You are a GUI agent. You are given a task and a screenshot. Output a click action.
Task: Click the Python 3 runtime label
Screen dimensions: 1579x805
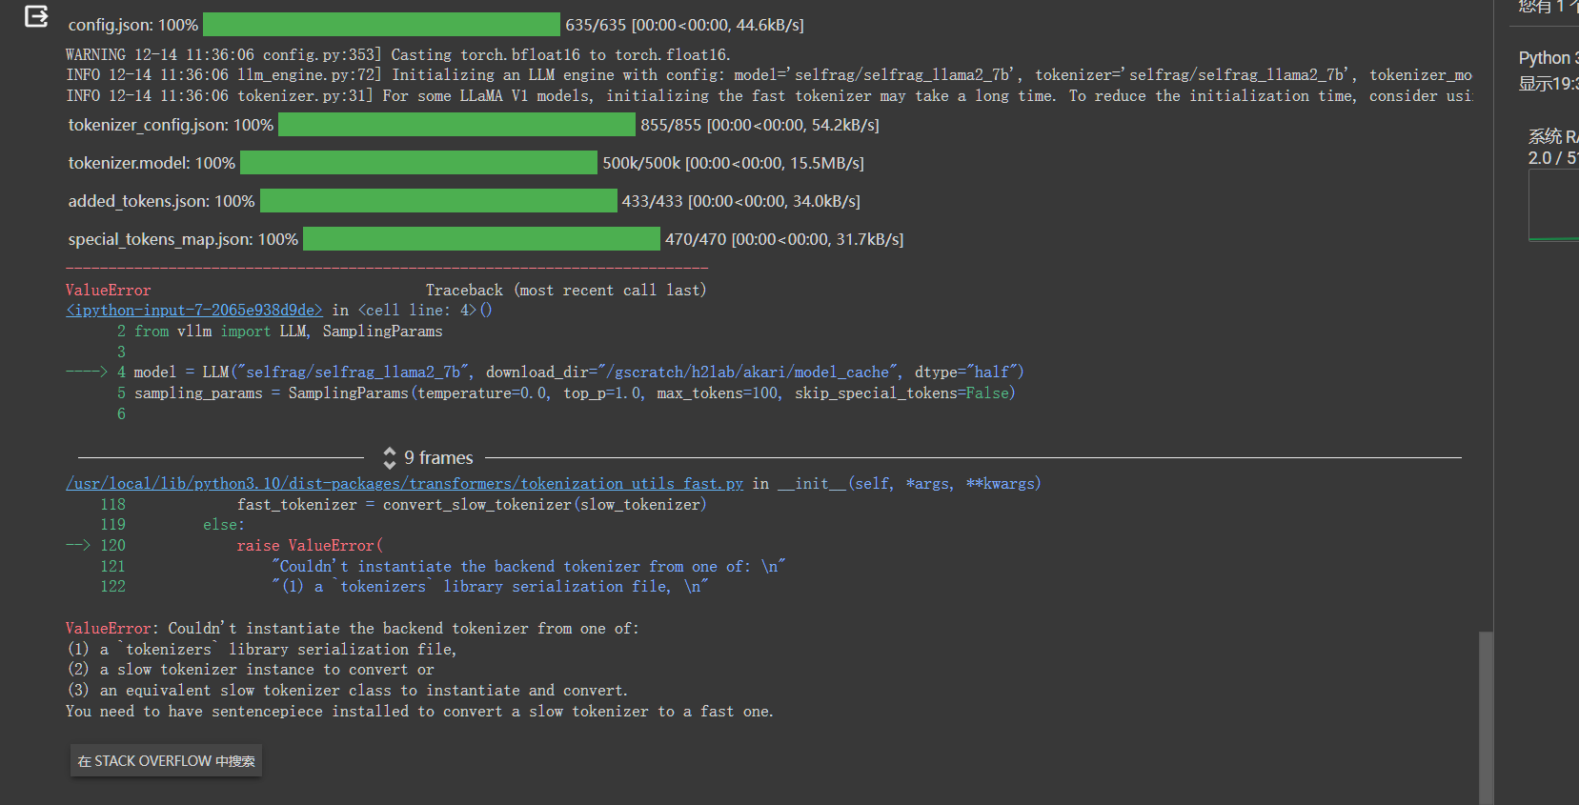1548,58
